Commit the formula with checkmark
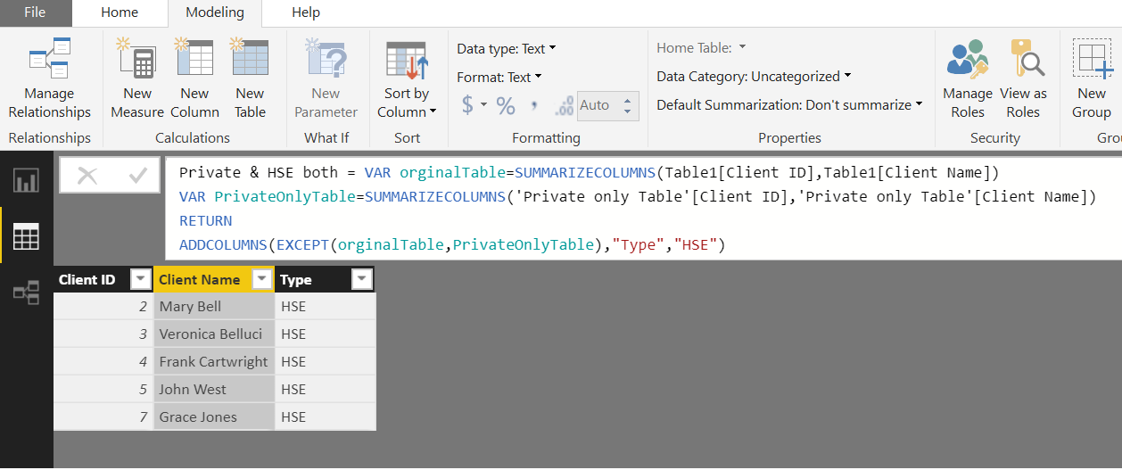Viewport: 1122px width, 470px height. pos(137,176)
